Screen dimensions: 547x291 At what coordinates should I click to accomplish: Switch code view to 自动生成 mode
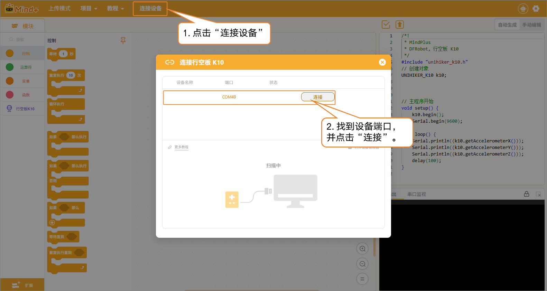(x=507, y=25)
